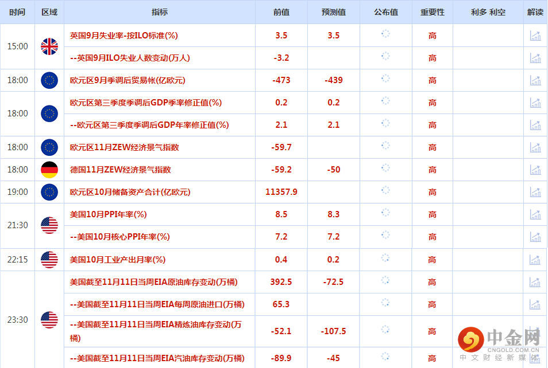Screen dimensions: 548x368
Task: Open chart icon for US PPI annual rate row
Action: [x=535, y=214]
